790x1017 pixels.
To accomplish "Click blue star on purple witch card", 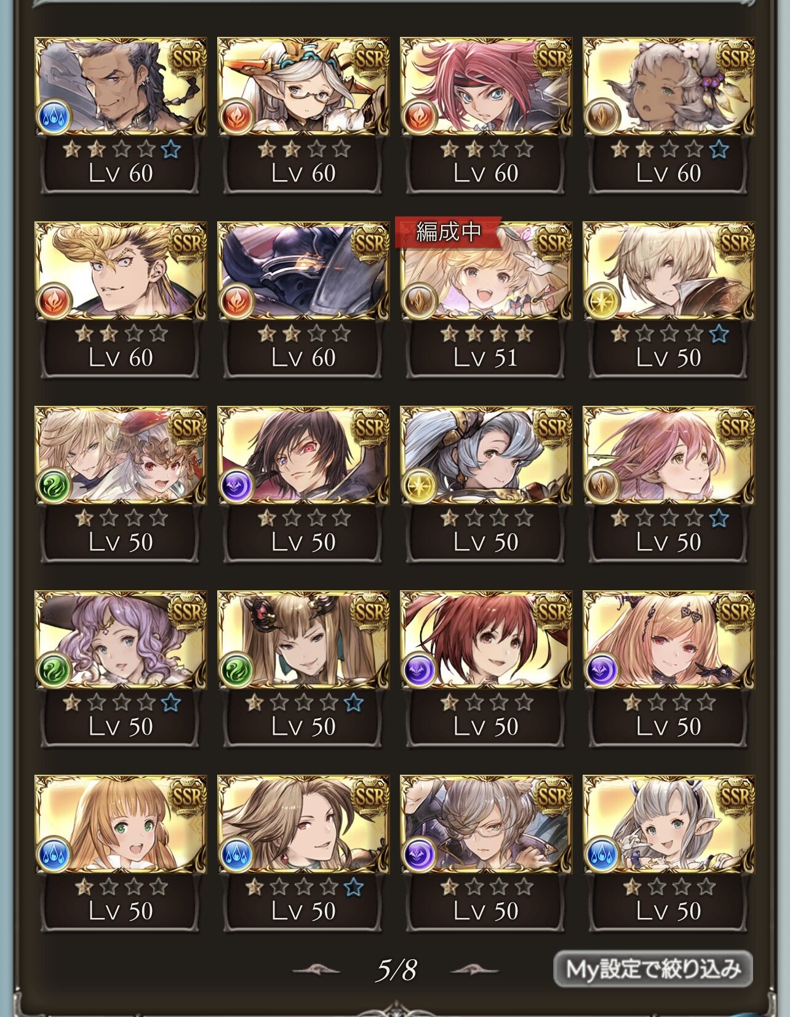I will click(x=170, y=702).
